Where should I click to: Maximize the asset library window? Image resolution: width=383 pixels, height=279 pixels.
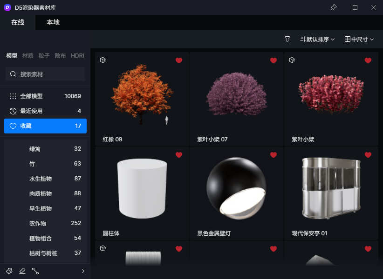tap(355, 7)
